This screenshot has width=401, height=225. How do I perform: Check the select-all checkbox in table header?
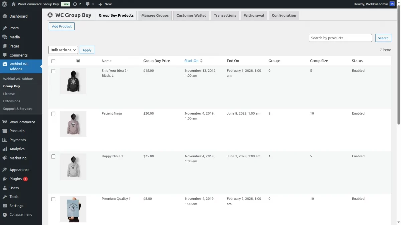point(53,61)
